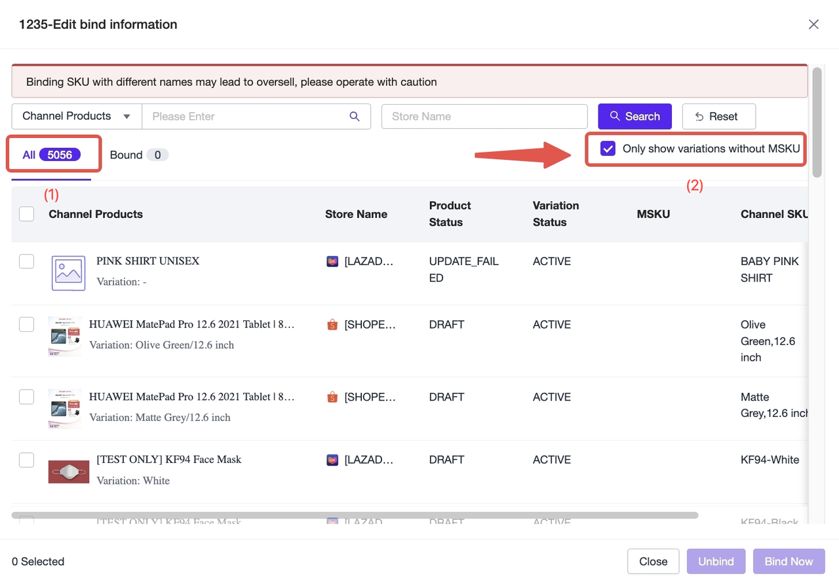Click the magnifier icon in the Please Enter field
The image size is (839, 582).
355,116
